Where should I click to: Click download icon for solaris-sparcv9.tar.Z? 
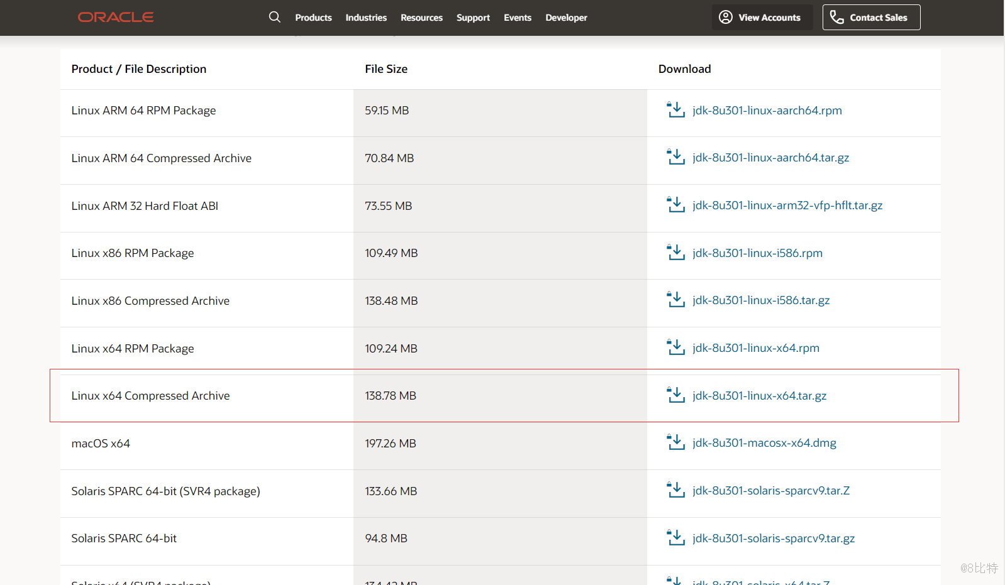tap(675, 490)
